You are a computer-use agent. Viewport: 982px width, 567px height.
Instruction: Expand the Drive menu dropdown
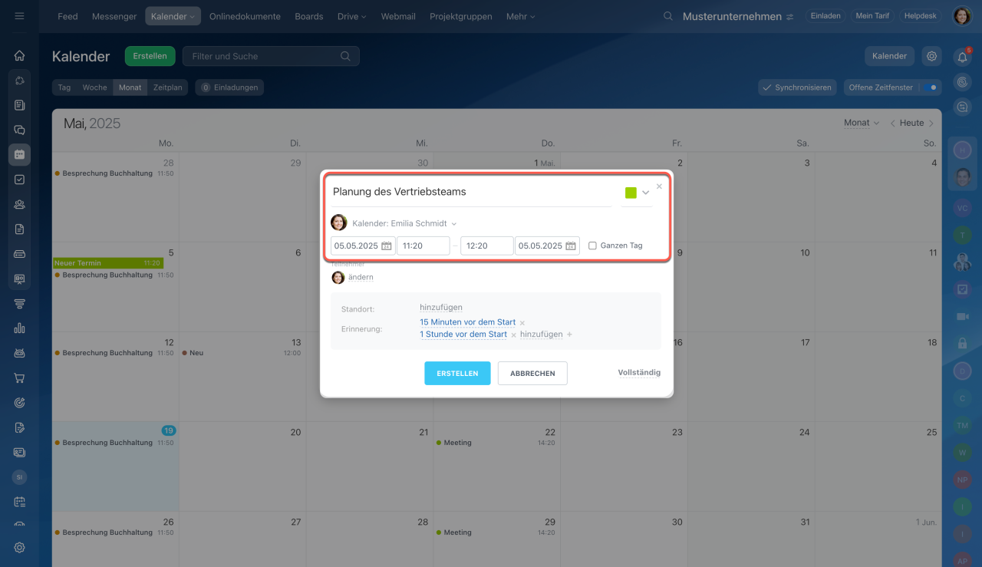(351, 16)
